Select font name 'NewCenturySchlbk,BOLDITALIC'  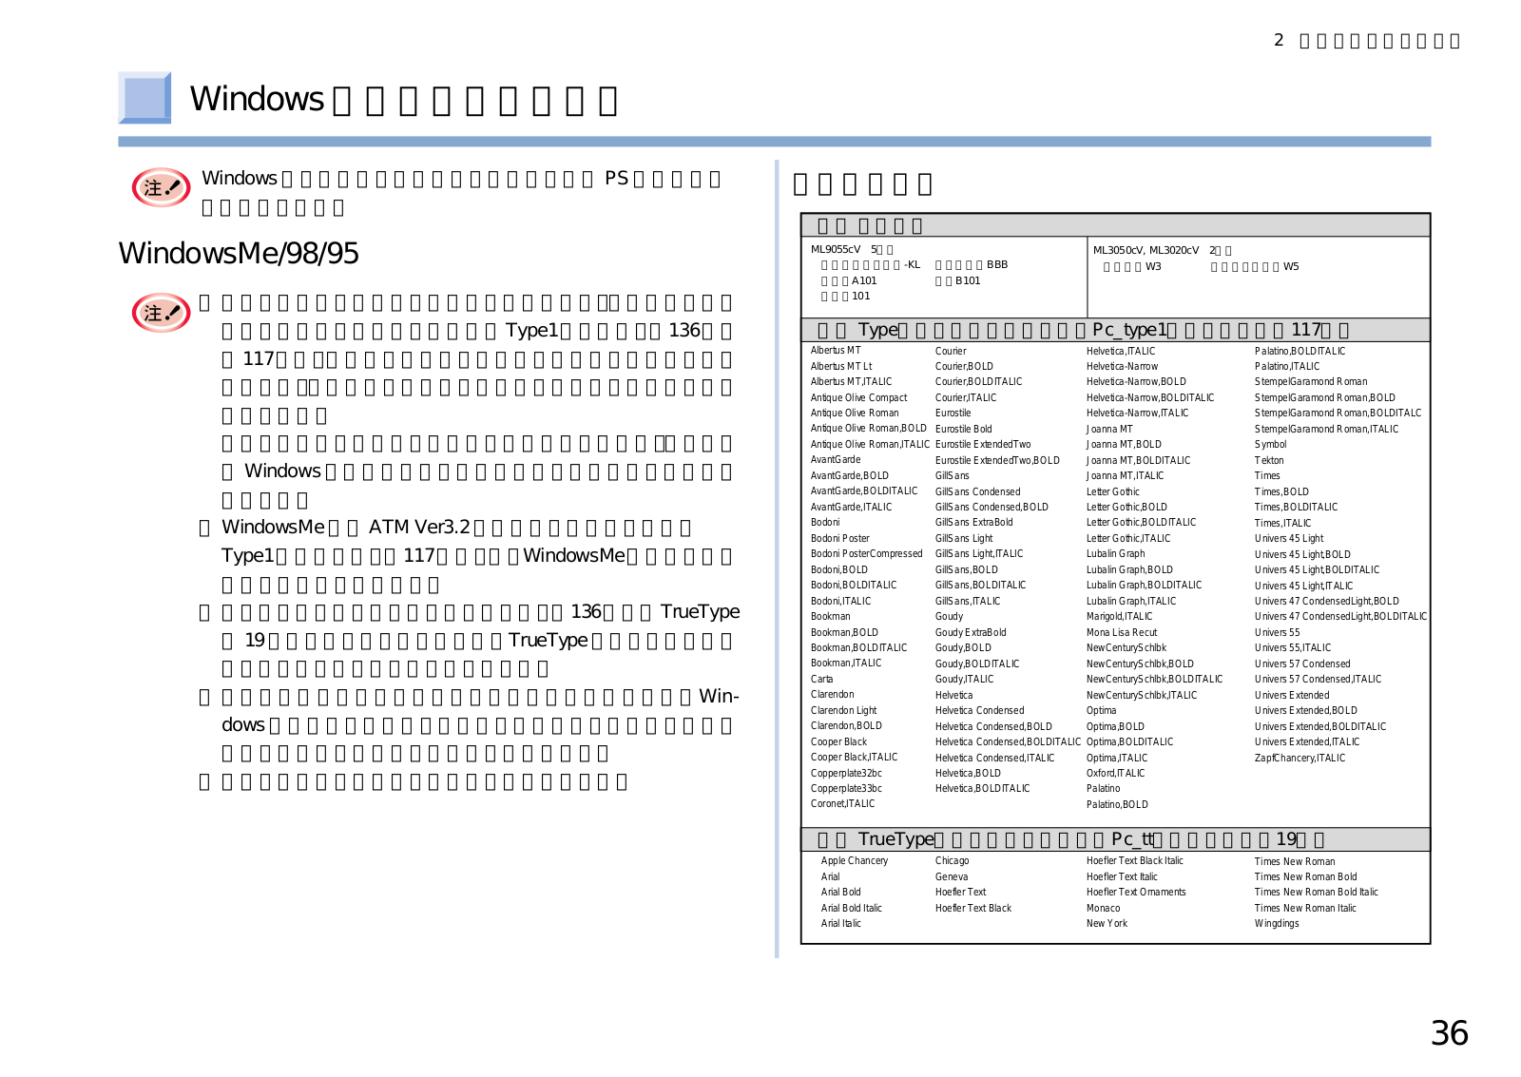click(x=1155, y=680)
